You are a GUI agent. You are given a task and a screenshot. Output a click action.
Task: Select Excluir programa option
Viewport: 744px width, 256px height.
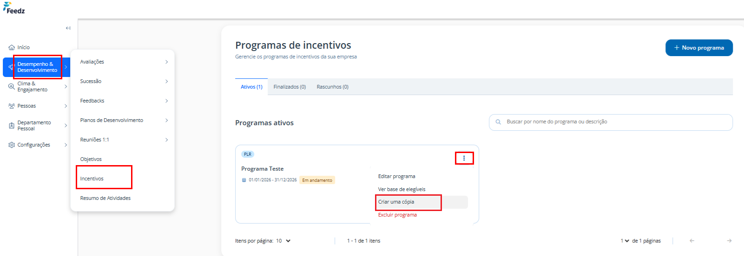click(398, 215)
